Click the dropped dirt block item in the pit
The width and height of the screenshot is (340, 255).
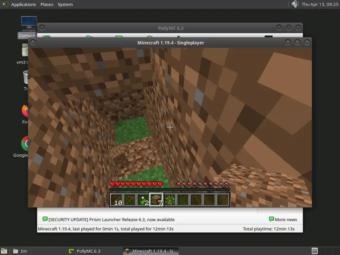[119, 154]
